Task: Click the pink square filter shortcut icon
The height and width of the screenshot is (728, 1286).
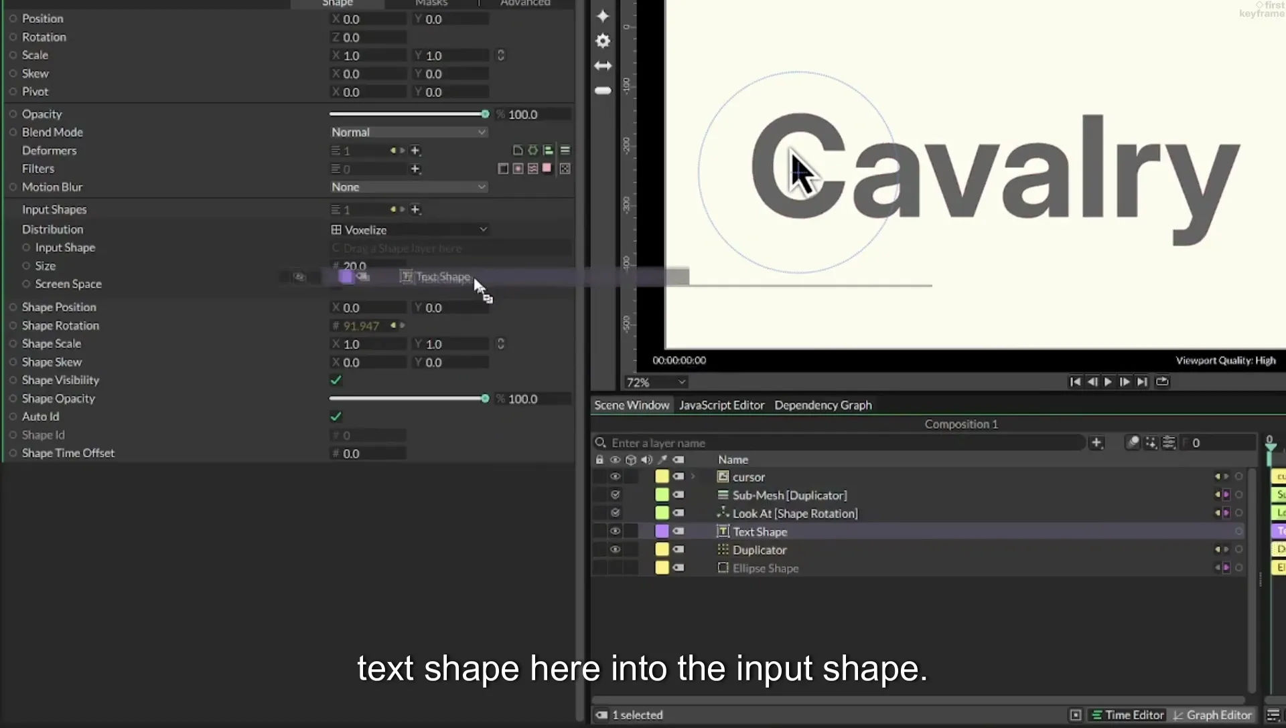Action: (x=547, y=168)
